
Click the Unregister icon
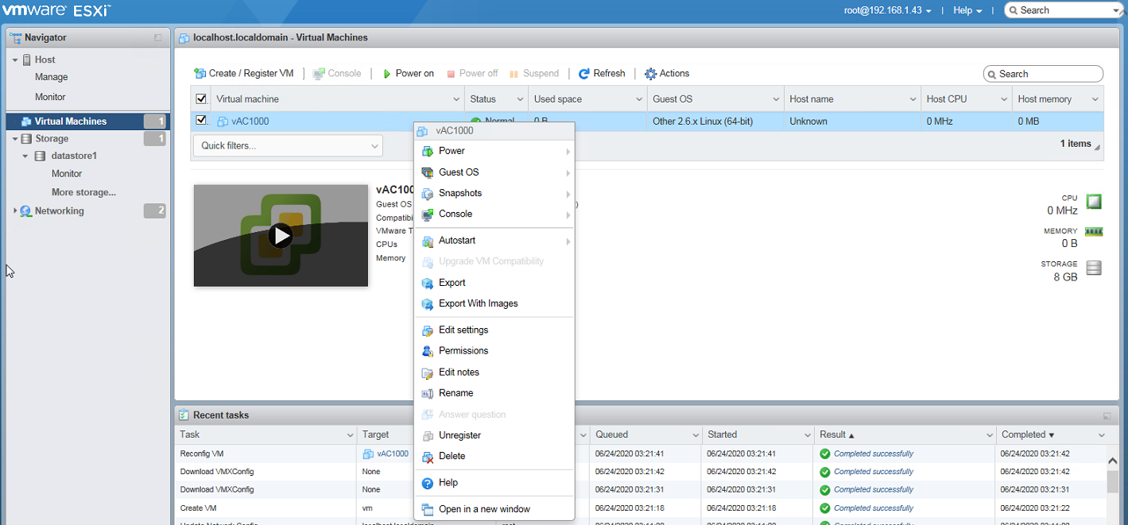[x=428, y=435]
